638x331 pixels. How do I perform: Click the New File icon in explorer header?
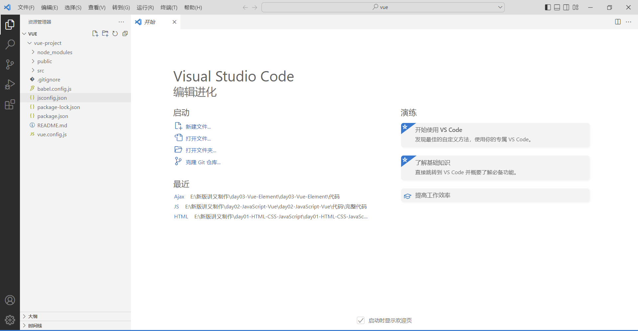(x=95, y=34)
